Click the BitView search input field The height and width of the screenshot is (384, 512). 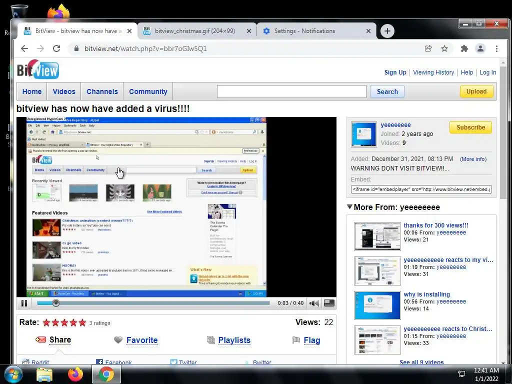pyautogui.click(x=291, y=91)
